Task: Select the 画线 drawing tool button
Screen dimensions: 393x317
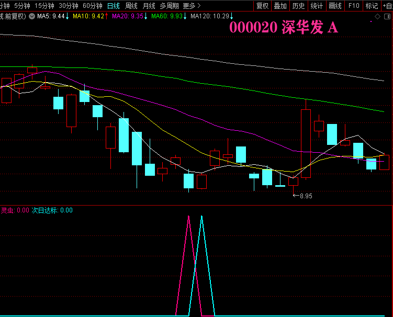Action: [x=335, y=6]
